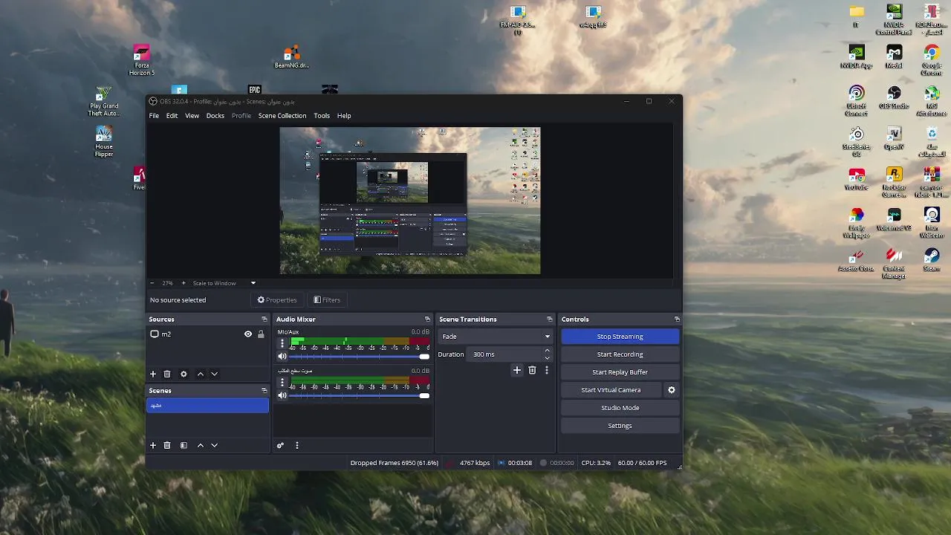The image size is (951, 535).
Task: Open transition properties three-dot menu
Action: [x=547, y=370]
